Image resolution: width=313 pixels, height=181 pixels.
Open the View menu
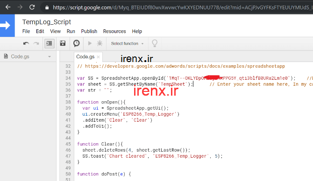point(55,31)
